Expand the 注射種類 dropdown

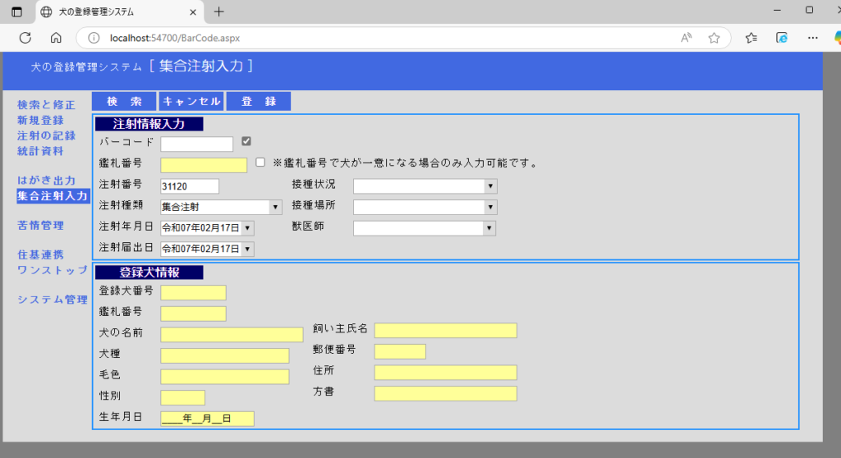coord(274,207)
